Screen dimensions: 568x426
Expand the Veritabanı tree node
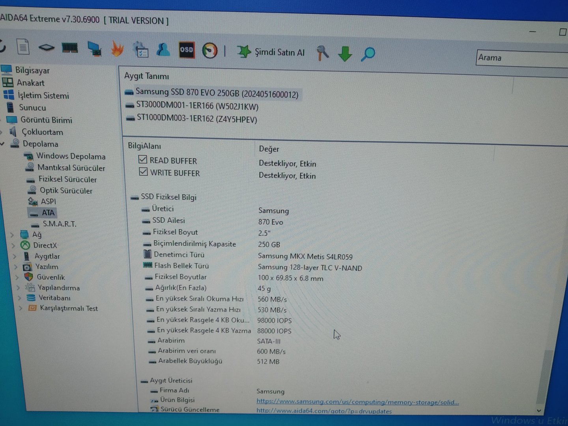point(19,298)
